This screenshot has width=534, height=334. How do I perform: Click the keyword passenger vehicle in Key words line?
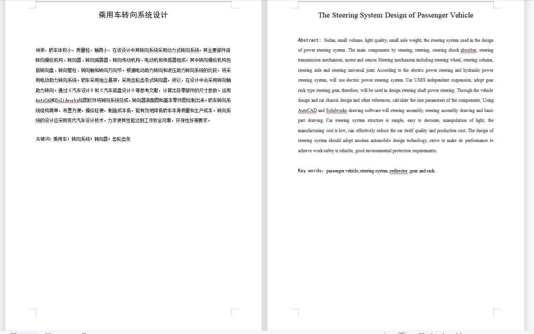coord(342,171)
